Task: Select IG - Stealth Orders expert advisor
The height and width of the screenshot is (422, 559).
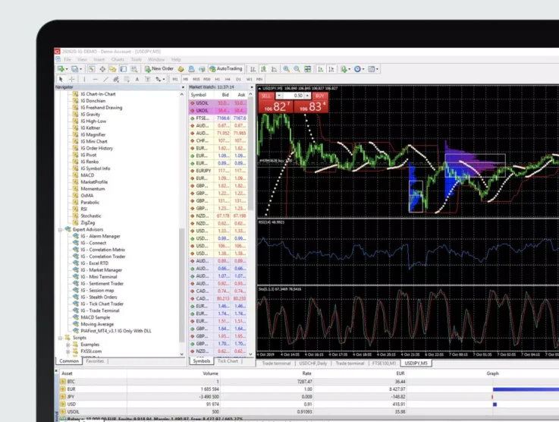Action: [99, 298]
